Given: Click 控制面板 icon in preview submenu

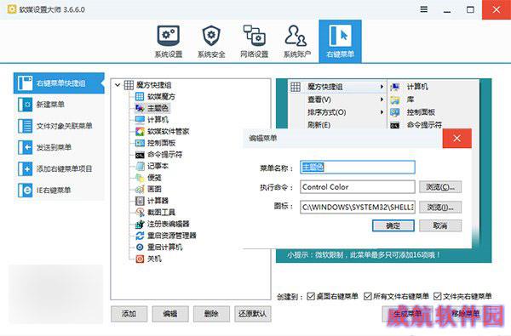Looking at the screenshot, I should point(395,112).
